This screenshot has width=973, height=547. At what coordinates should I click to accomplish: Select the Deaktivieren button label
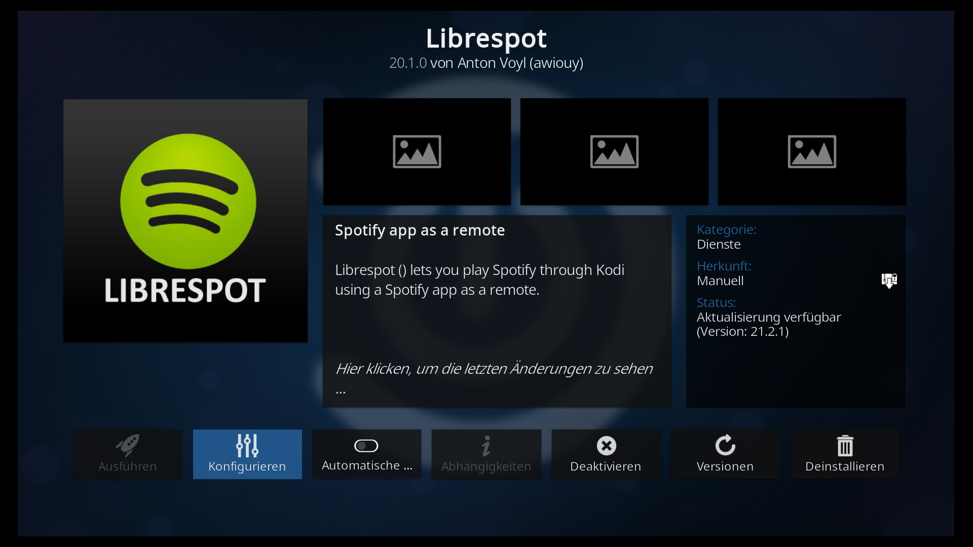click(x=606, y=466)
